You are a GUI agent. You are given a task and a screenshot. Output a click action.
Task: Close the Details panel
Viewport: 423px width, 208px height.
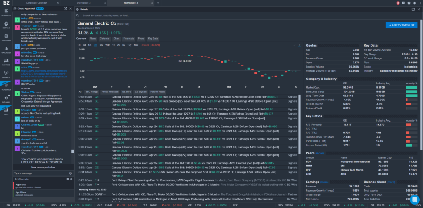point(418,9)
